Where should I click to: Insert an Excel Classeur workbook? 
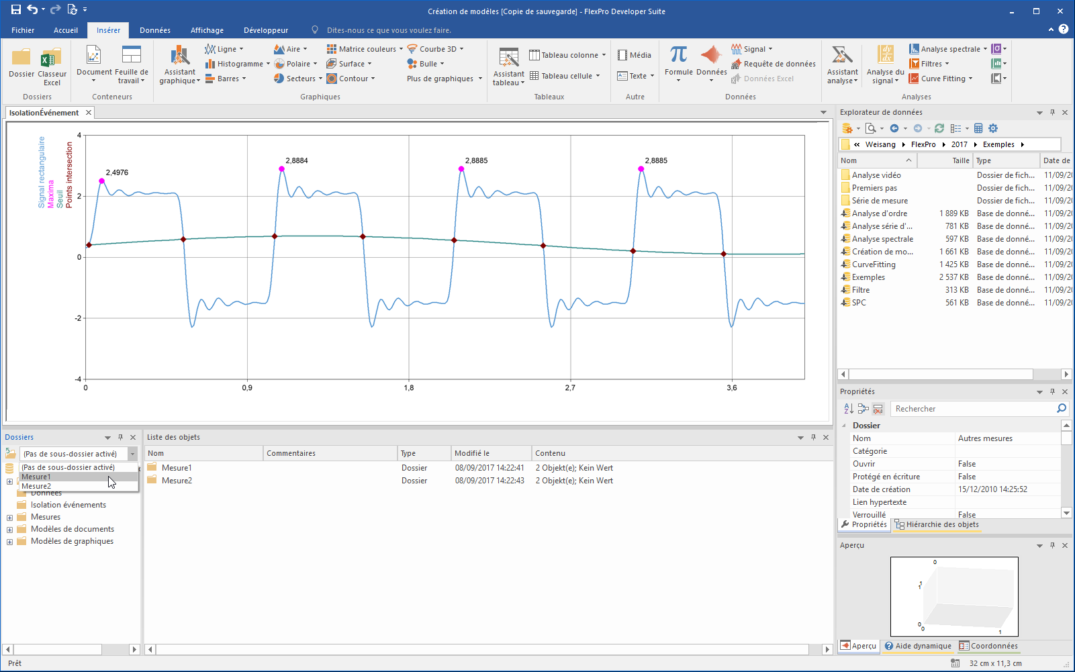pos(52,66)
